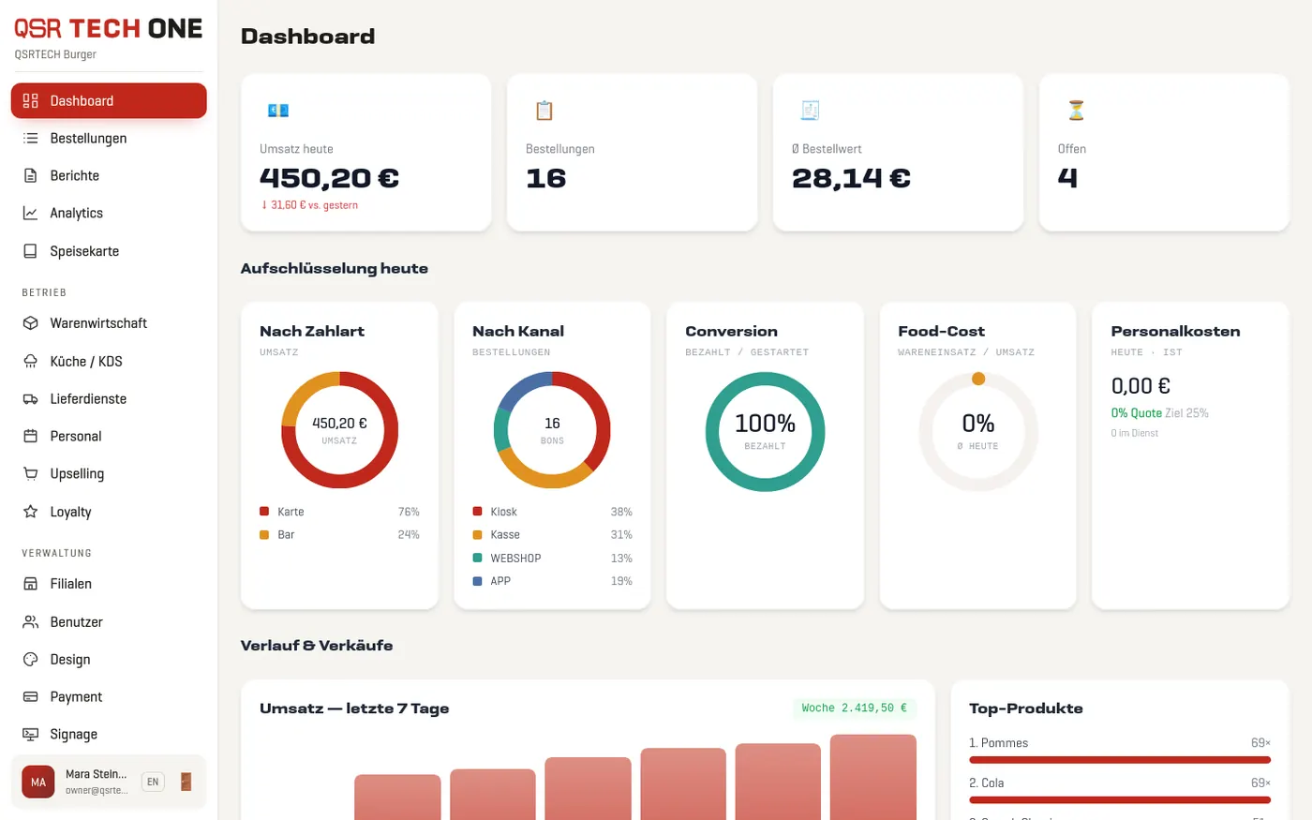Viewport: 1312px width, 820px height.
Task: Click the Signage monitor icon
Action: (31, 735)
